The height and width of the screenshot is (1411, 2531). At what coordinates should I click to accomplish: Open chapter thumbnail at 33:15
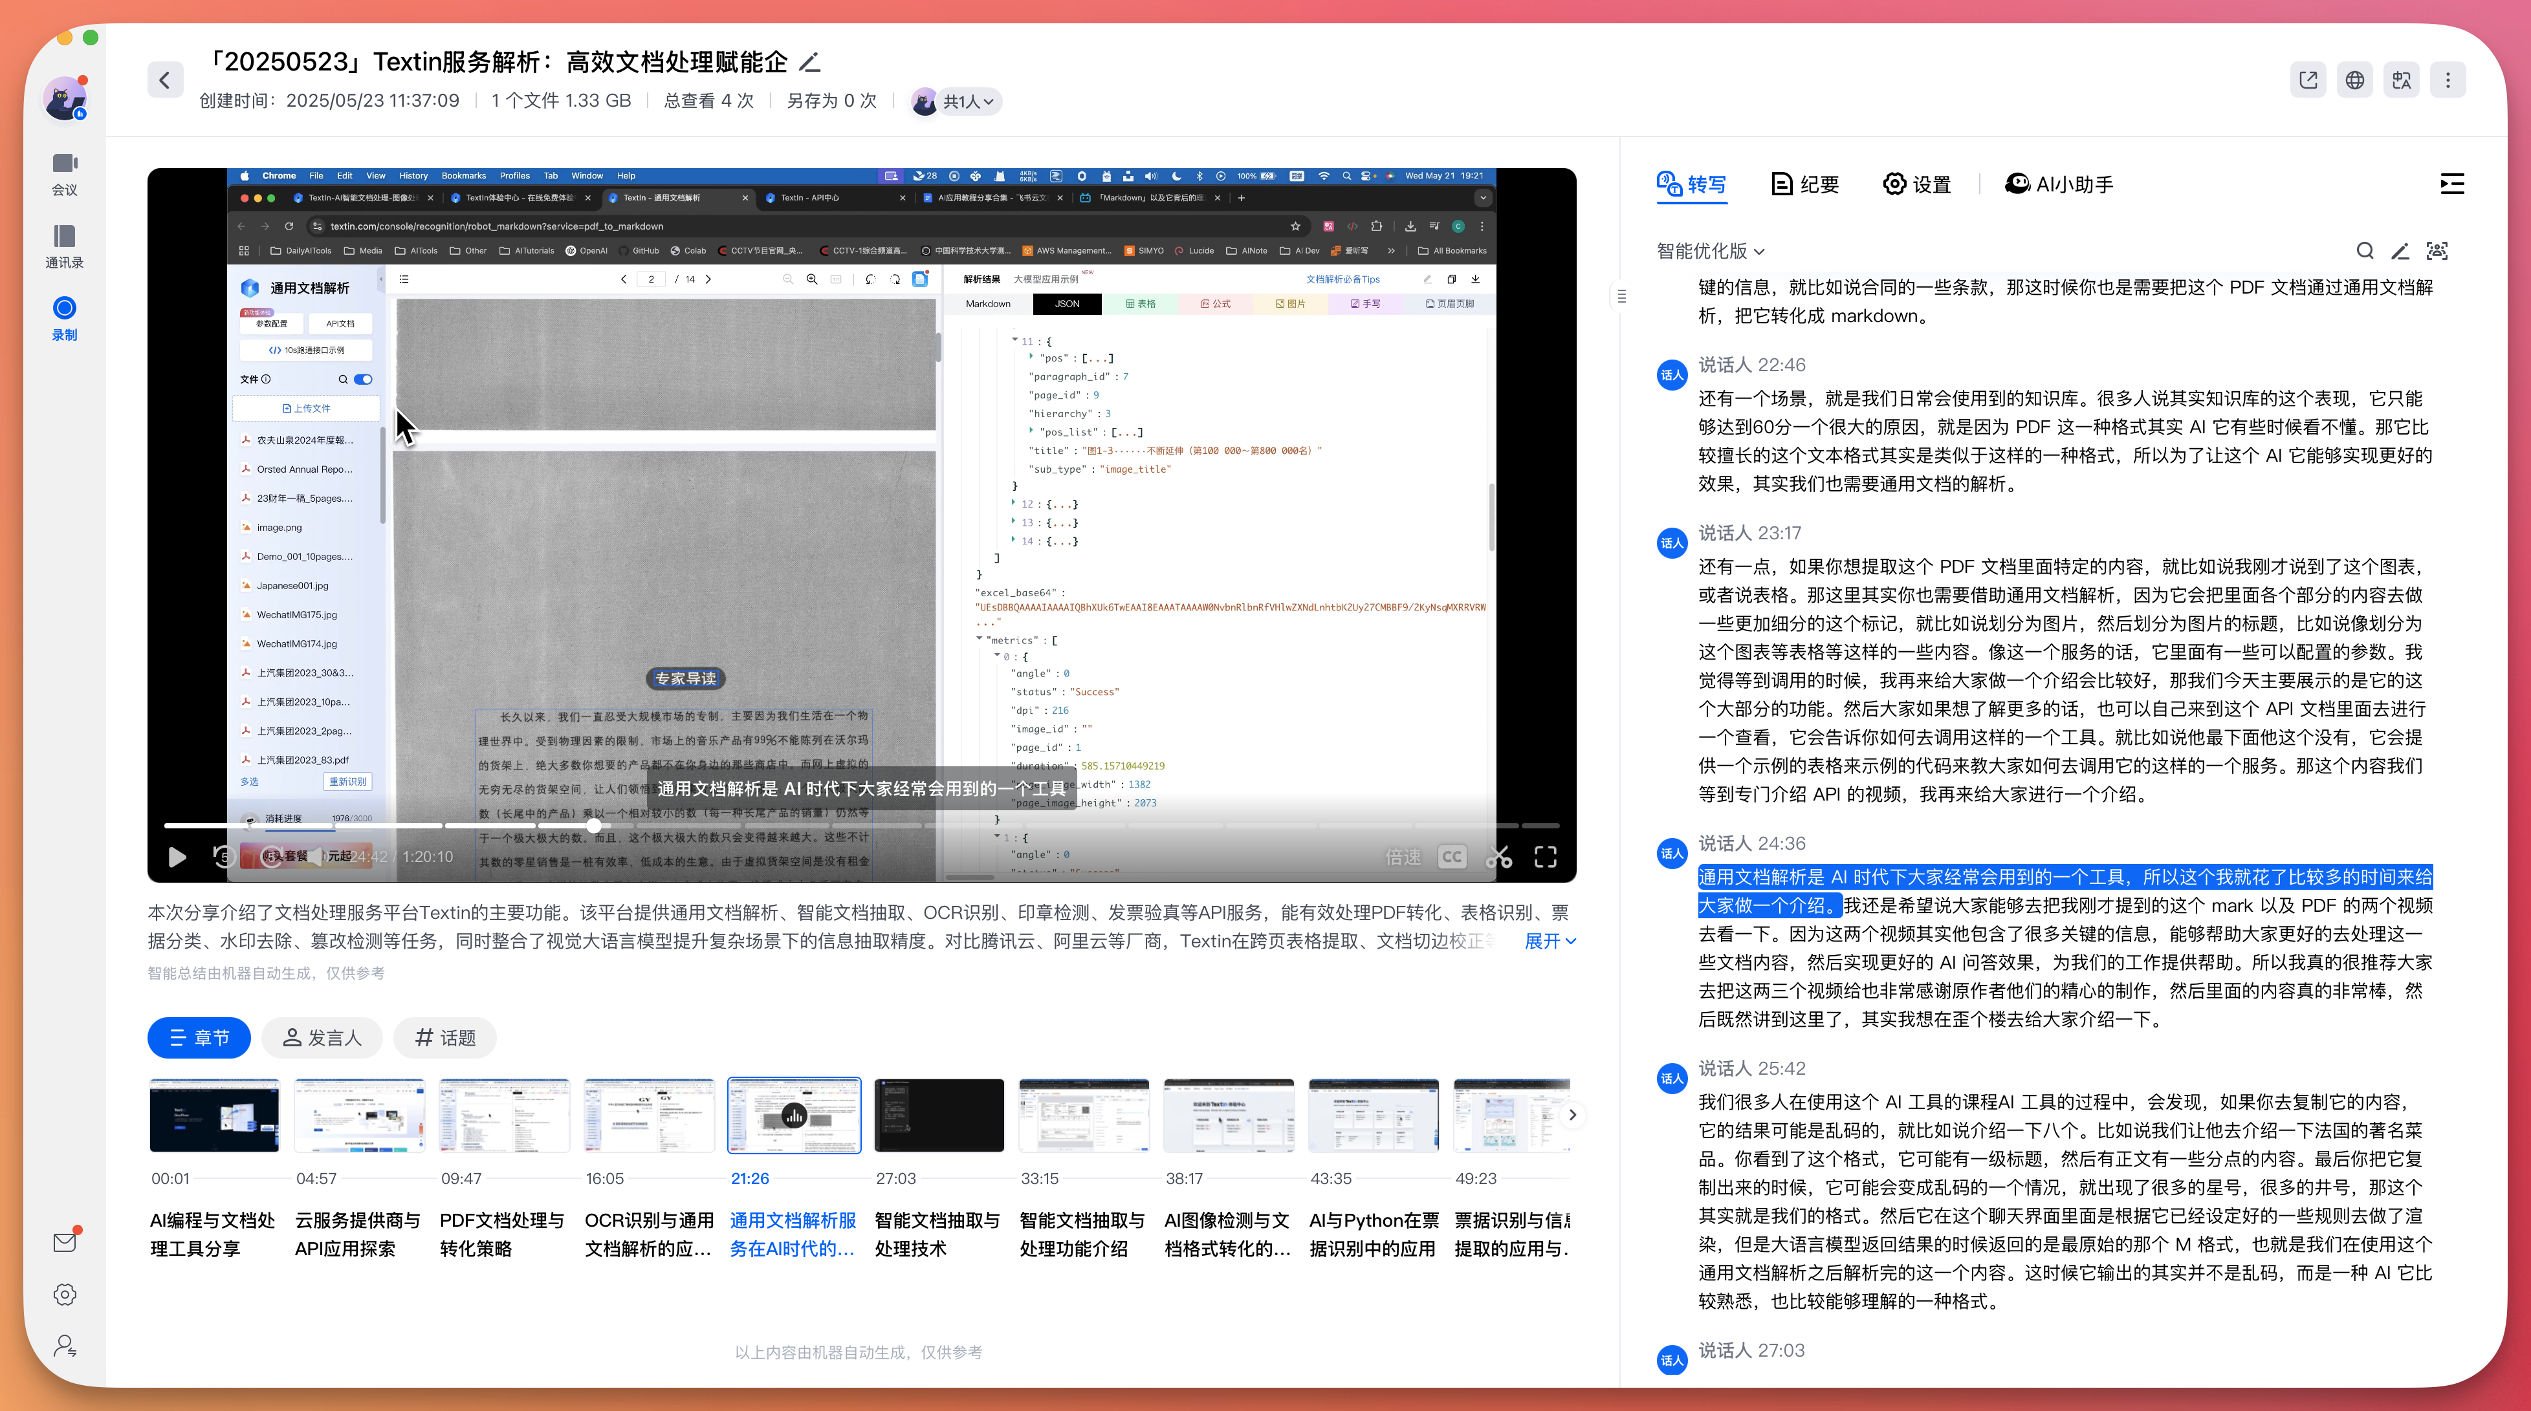(1084, 1115)
